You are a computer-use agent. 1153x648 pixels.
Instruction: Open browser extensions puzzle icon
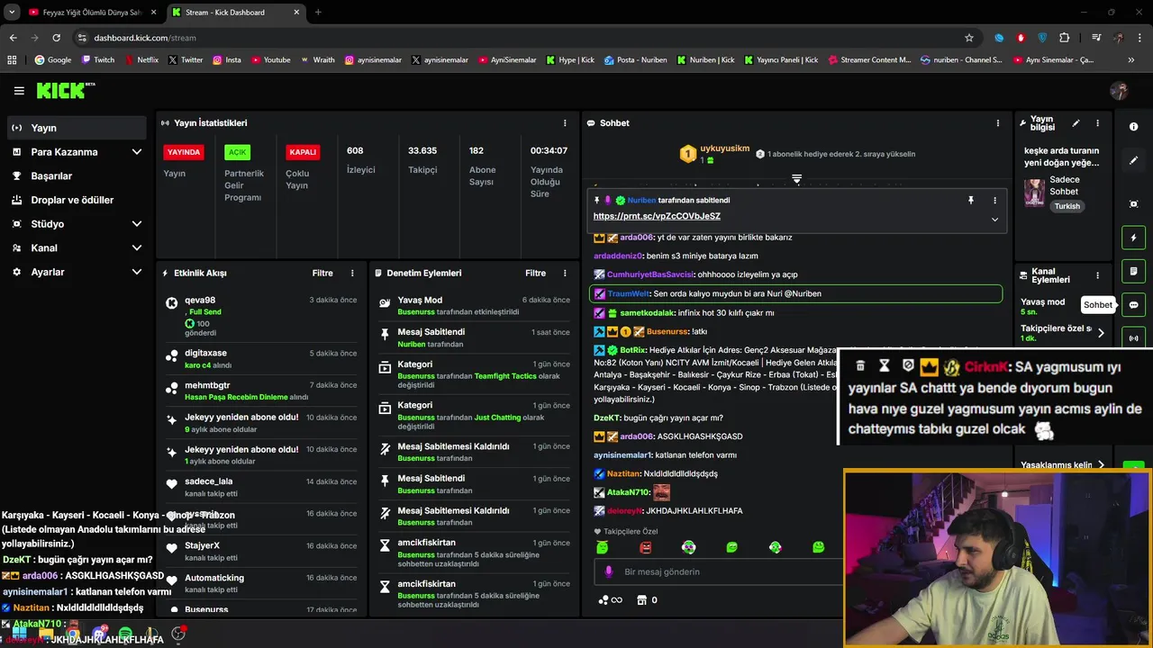tap(1065, 38)
